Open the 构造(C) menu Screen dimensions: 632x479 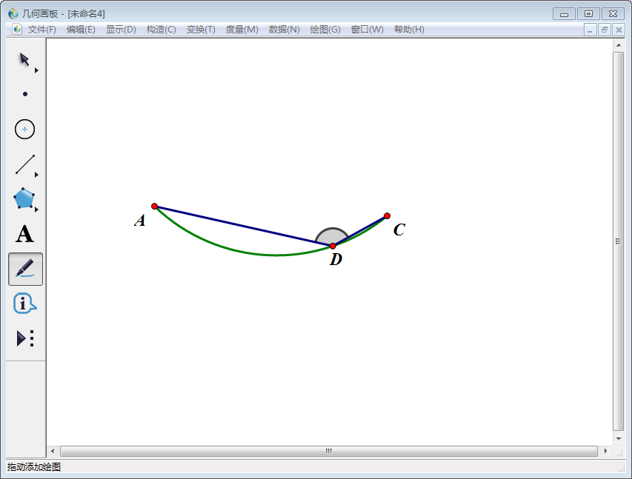[162, 30]
